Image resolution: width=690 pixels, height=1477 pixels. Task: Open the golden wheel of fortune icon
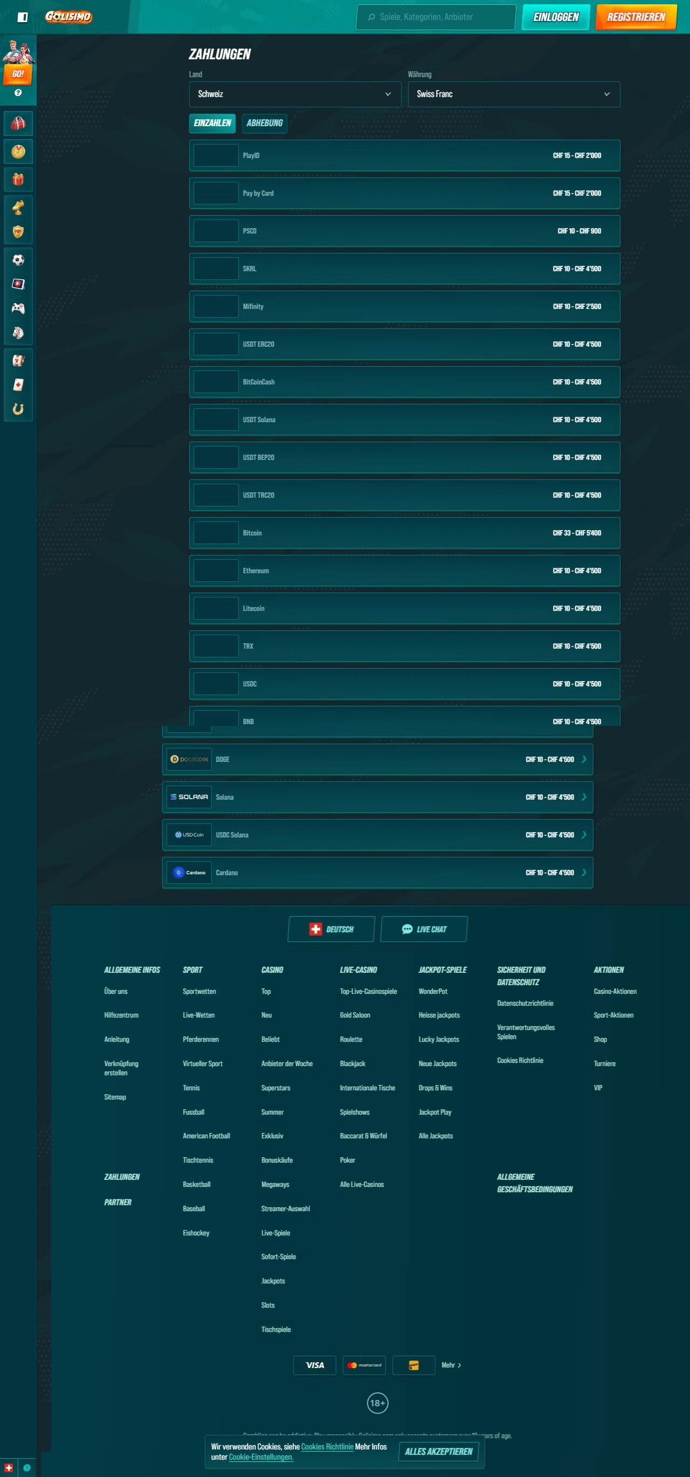(x=18, y=152)
